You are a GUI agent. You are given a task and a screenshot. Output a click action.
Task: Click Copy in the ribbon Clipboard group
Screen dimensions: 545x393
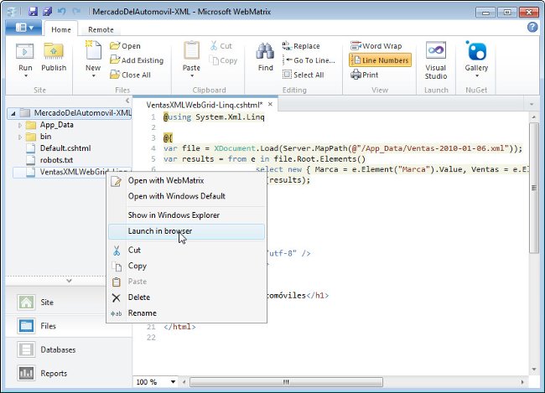[x=223, y=60]
